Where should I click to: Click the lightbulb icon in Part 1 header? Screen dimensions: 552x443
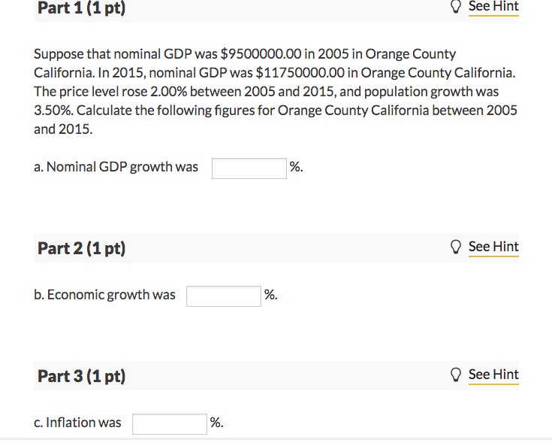[x=456, y=6]
